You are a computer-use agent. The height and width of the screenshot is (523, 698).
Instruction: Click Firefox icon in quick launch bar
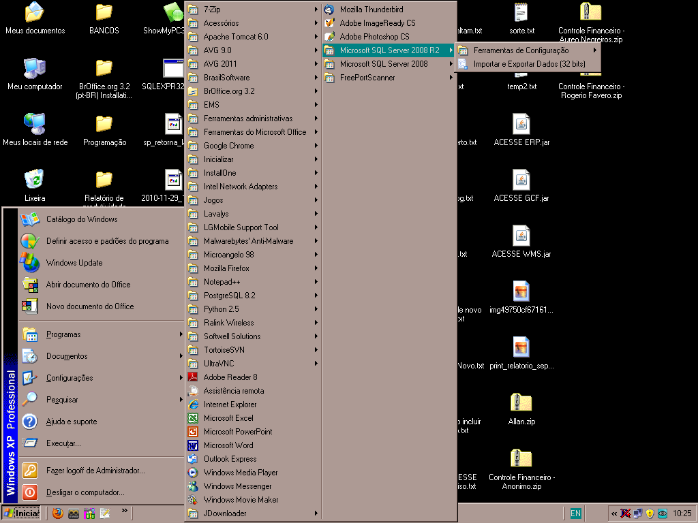tap(57, 513)
